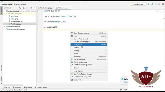Click the Expand All icon in the Project panel
The height and width of the screenshot is (92, 165).
pyautogui.click(x=24, y=8)
